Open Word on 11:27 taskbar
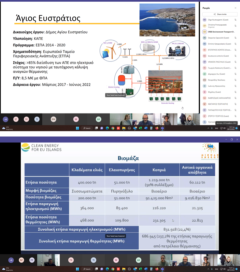This screenshot has height=272, width=240. coord(146,269)
